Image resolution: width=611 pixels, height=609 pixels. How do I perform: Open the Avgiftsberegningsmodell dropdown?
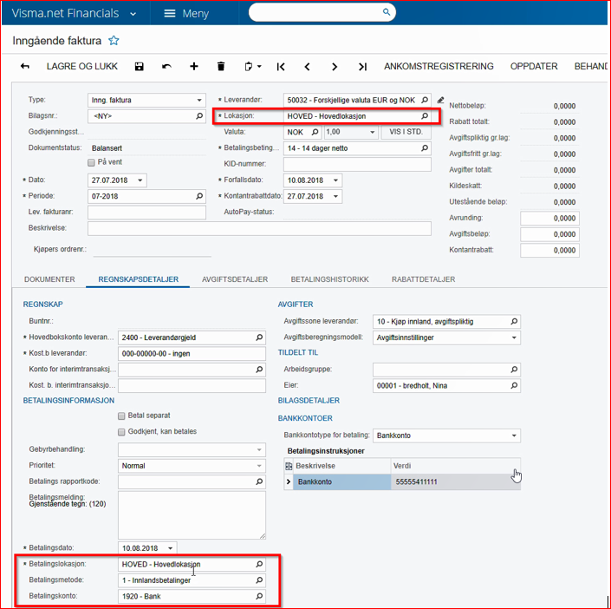(x=514, y=337)
